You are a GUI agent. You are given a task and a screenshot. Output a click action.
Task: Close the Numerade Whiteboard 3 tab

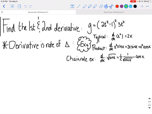click(2, 12)
